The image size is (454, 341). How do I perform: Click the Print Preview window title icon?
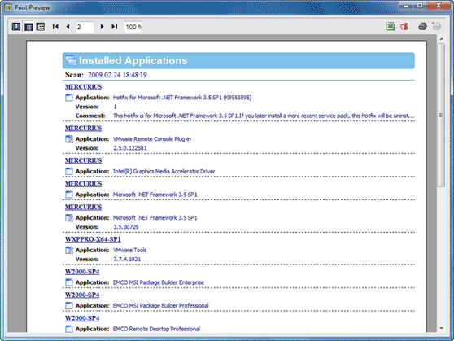click(8, 7)
